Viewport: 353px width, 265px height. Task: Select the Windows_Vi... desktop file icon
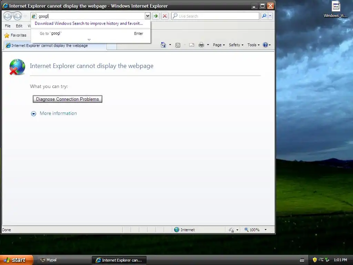pos(336,9)
